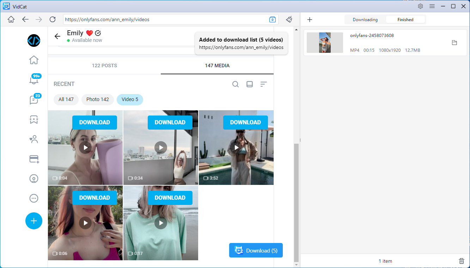Click the Added to download list notification
The width and height of the screenshot is (470, 268).
(x=241, y=43)
